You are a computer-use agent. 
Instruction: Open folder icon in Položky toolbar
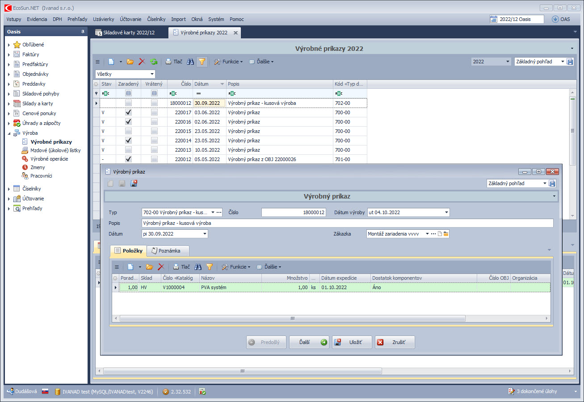(150, 267)
